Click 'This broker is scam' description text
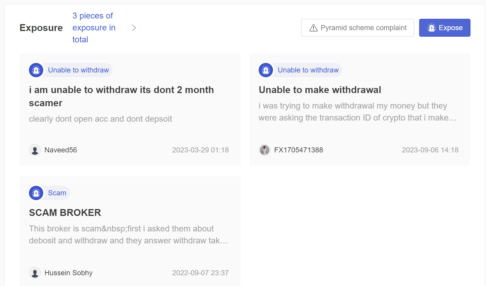The image size is (486, 286). 129,235
